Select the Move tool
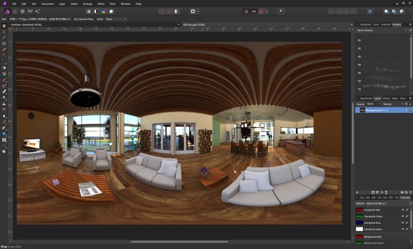This screenshot has height=249, width=413. pos(4,31)
